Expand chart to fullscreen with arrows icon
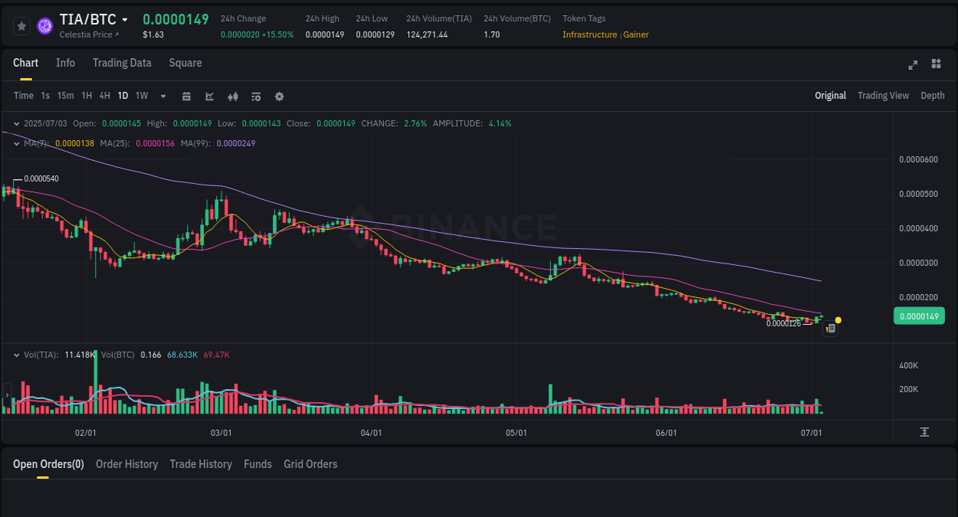This screenshot has width=958, height=517. tap(913, 65)
